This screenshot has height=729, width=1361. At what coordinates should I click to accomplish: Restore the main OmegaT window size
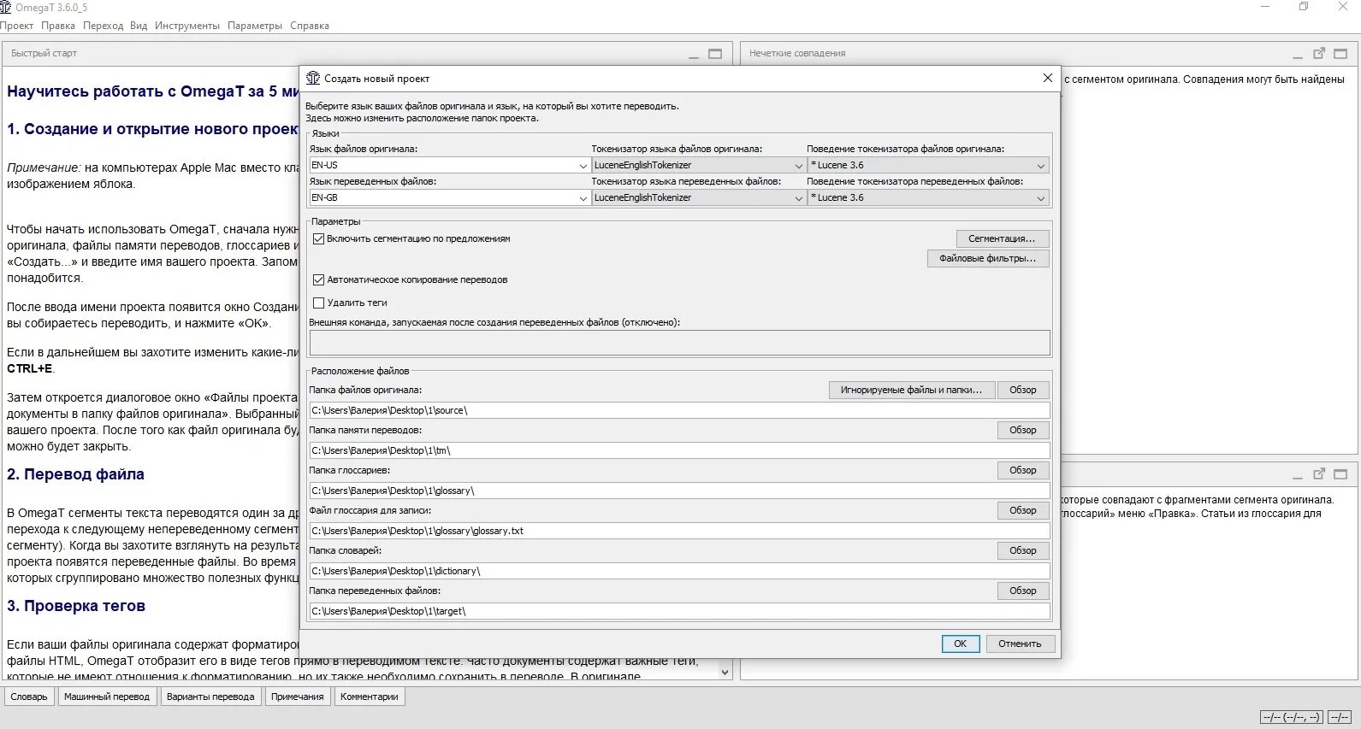point(1304,7)
